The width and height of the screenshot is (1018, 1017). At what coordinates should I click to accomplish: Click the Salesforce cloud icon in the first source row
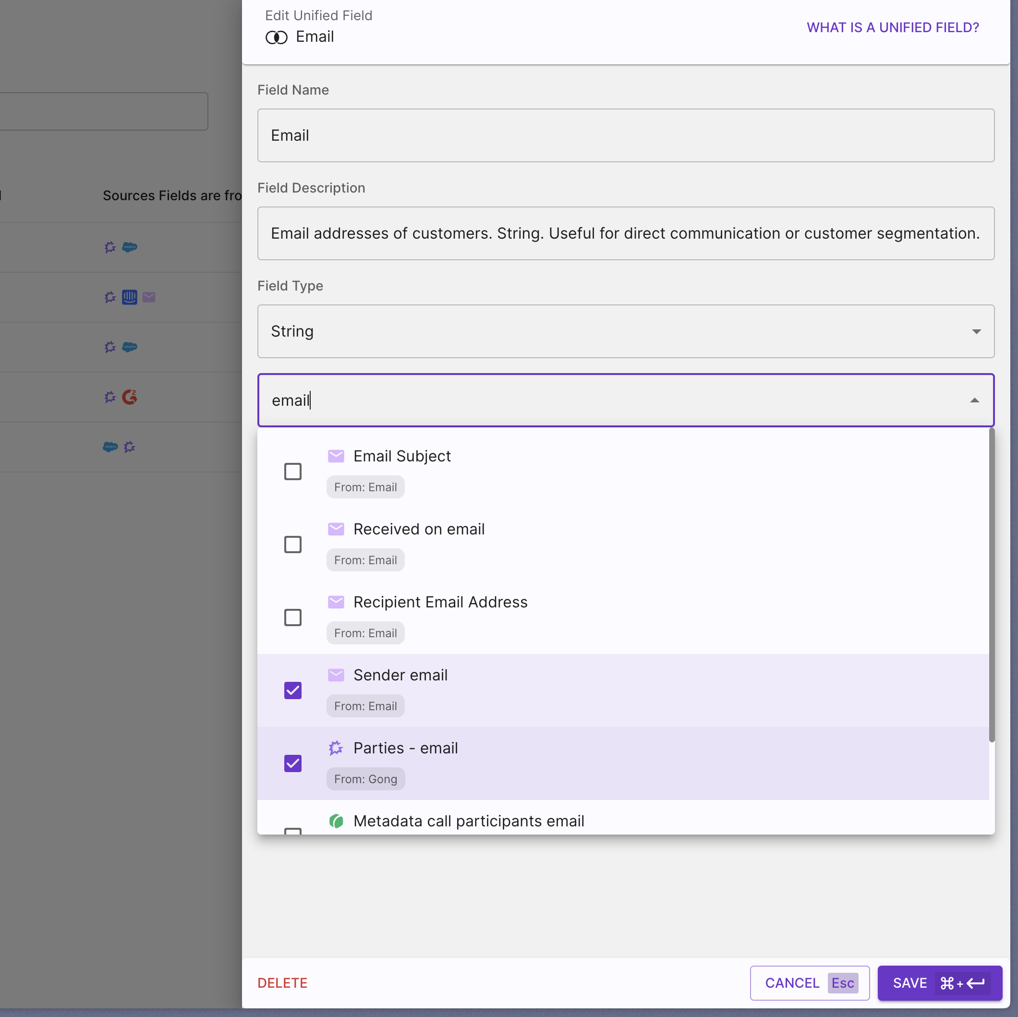pos(129,247)
